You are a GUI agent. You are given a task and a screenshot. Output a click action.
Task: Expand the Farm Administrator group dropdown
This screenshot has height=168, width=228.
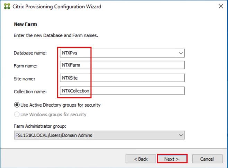pos(181,135)
